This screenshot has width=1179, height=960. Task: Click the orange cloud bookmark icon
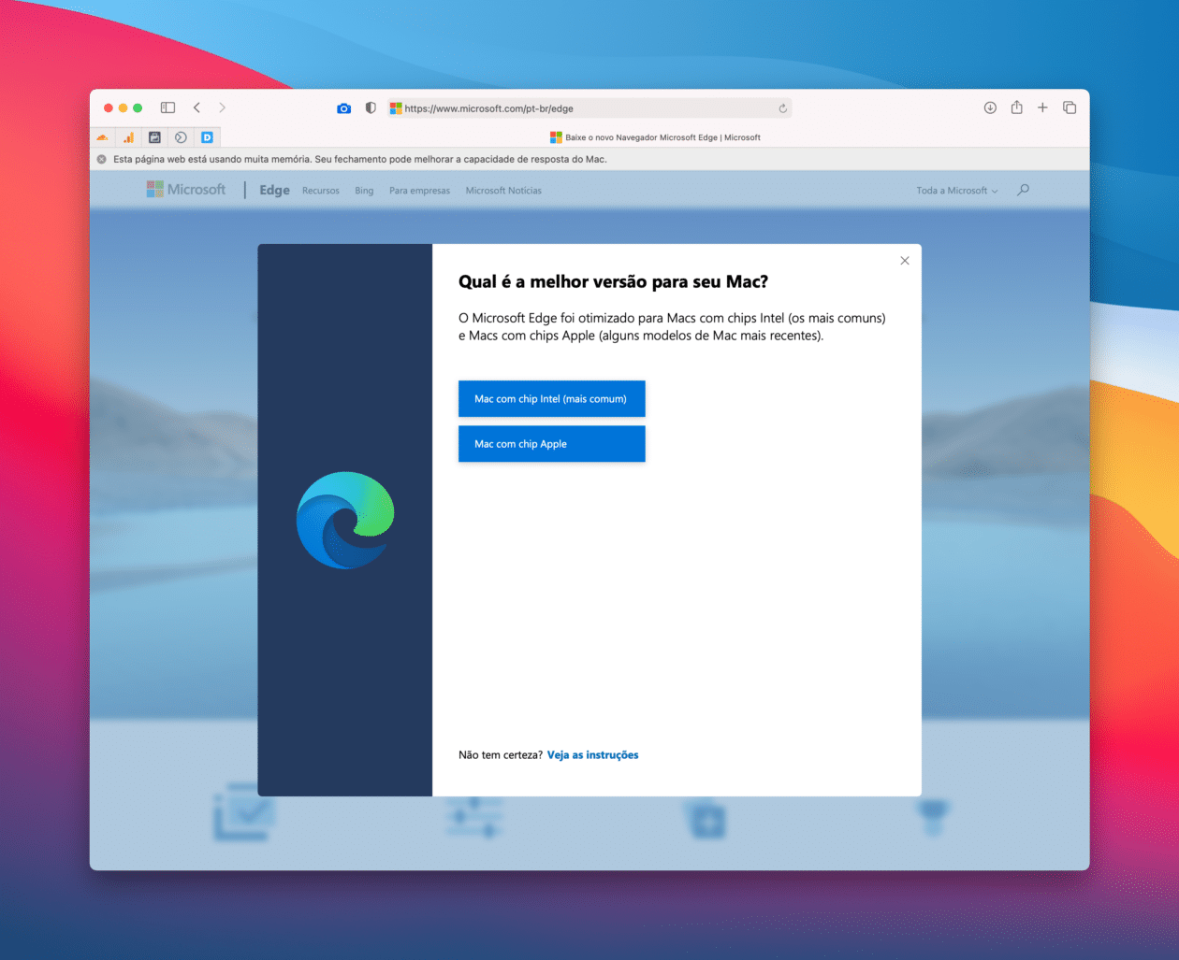tap(103, 137)
